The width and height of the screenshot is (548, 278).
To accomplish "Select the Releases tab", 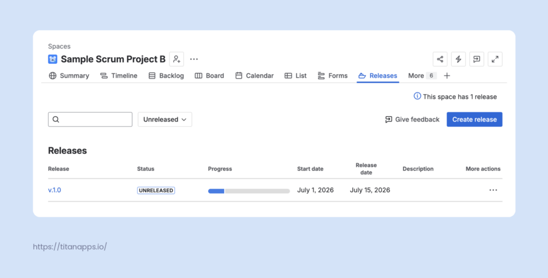I will click(x=378, y=76).
